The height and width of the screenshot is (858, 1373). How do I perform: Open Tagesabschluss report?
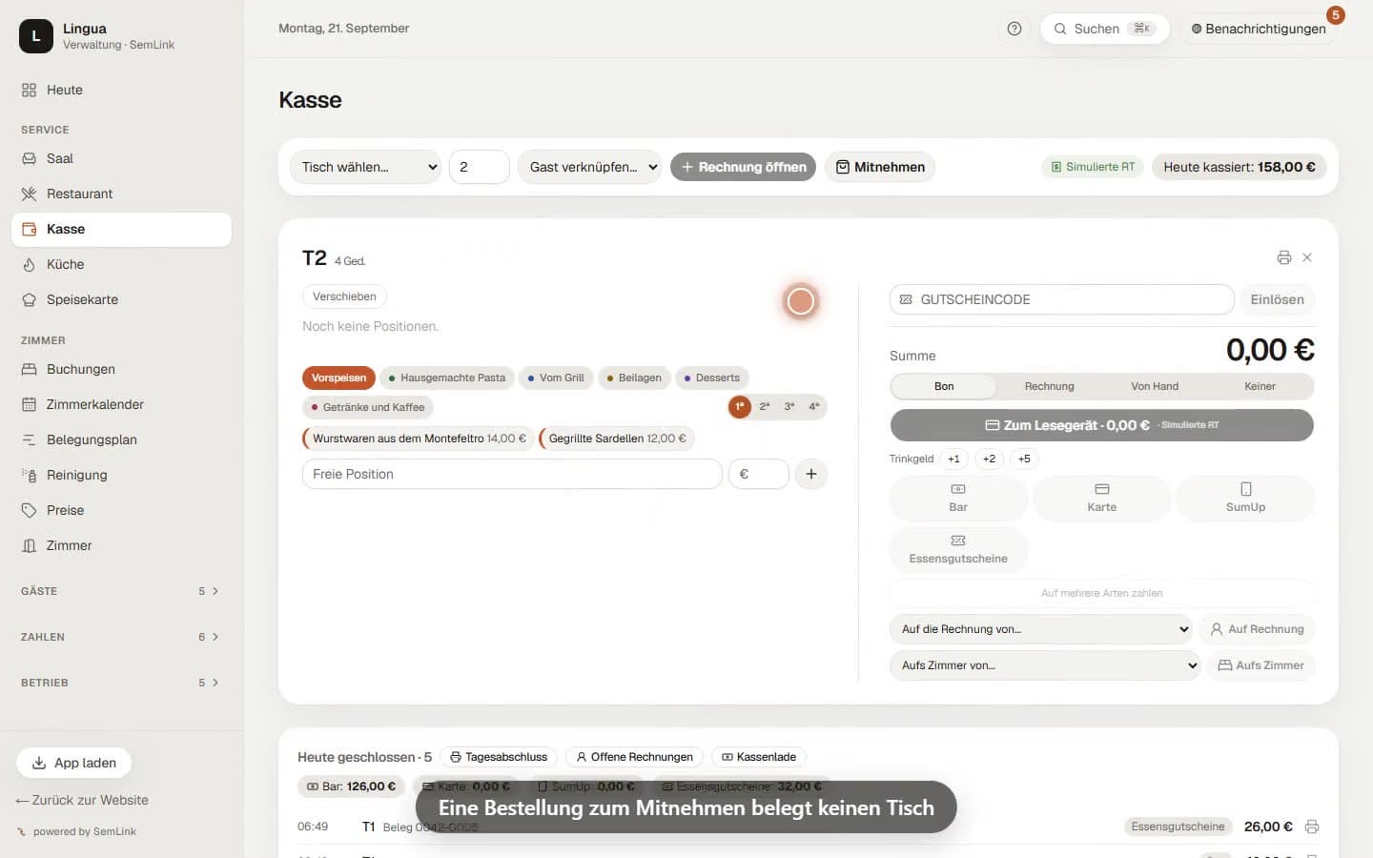click(x=499, y=757)
